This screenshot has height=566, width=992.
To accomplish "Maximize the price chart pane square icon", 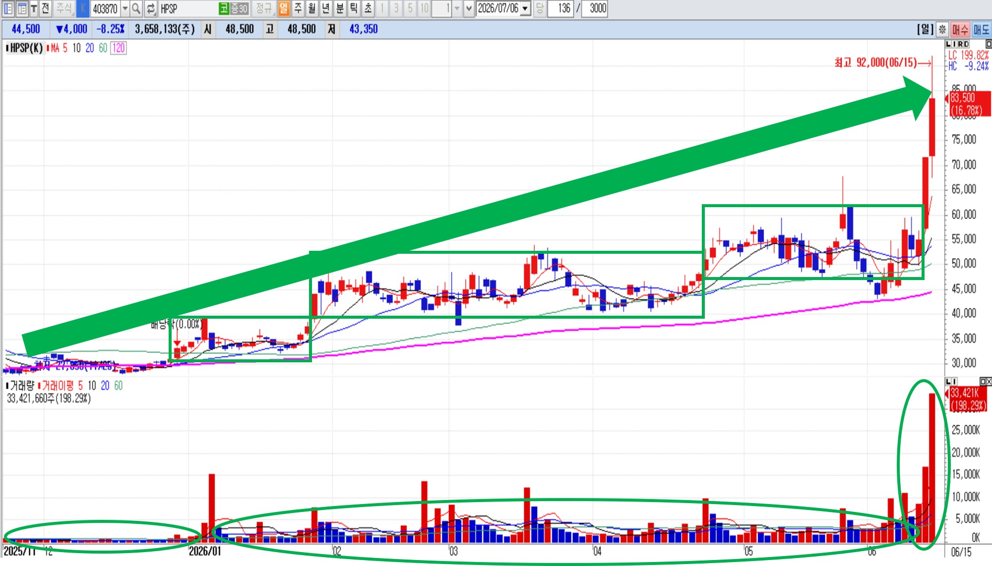I will (x=988, y=44).
